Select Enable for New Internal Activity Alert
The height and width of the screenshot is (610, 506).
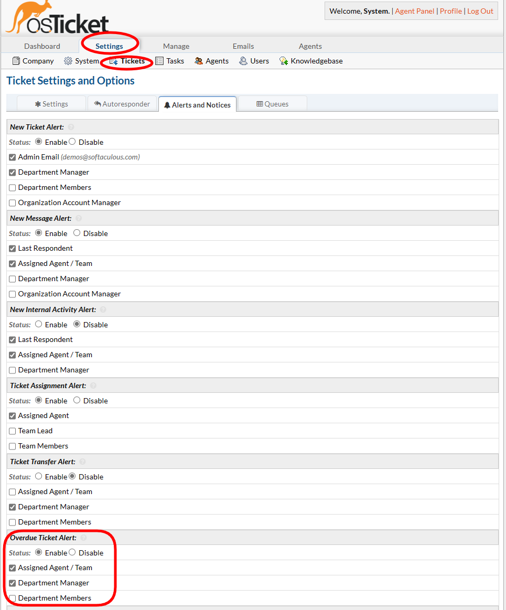(38, 324)
